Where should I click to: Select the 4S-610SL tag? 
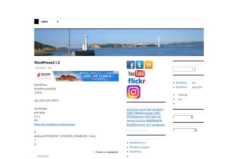click(x=132, y=110)
